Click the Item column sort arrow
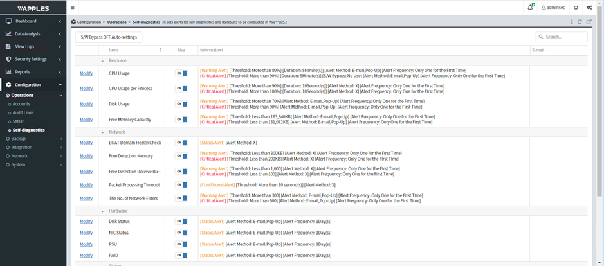Viewport: 604px width, 266px height. pyautogui.click(x=160, y=49)
